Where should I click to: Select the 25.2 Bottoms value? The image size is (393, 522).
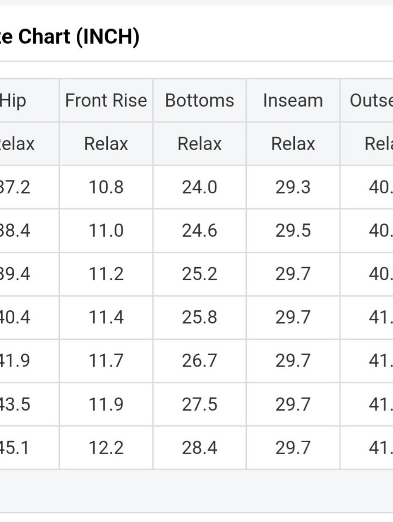tap(200, 274)
